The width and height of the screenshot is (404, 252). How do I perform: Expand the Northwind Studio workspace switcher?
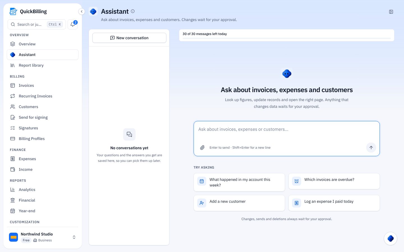click(x=43, y=237)
